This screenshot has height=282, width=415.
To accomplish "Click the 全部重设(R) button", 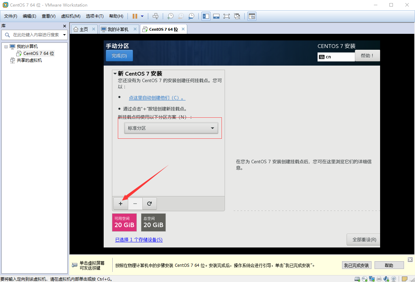I will (363, 240).
